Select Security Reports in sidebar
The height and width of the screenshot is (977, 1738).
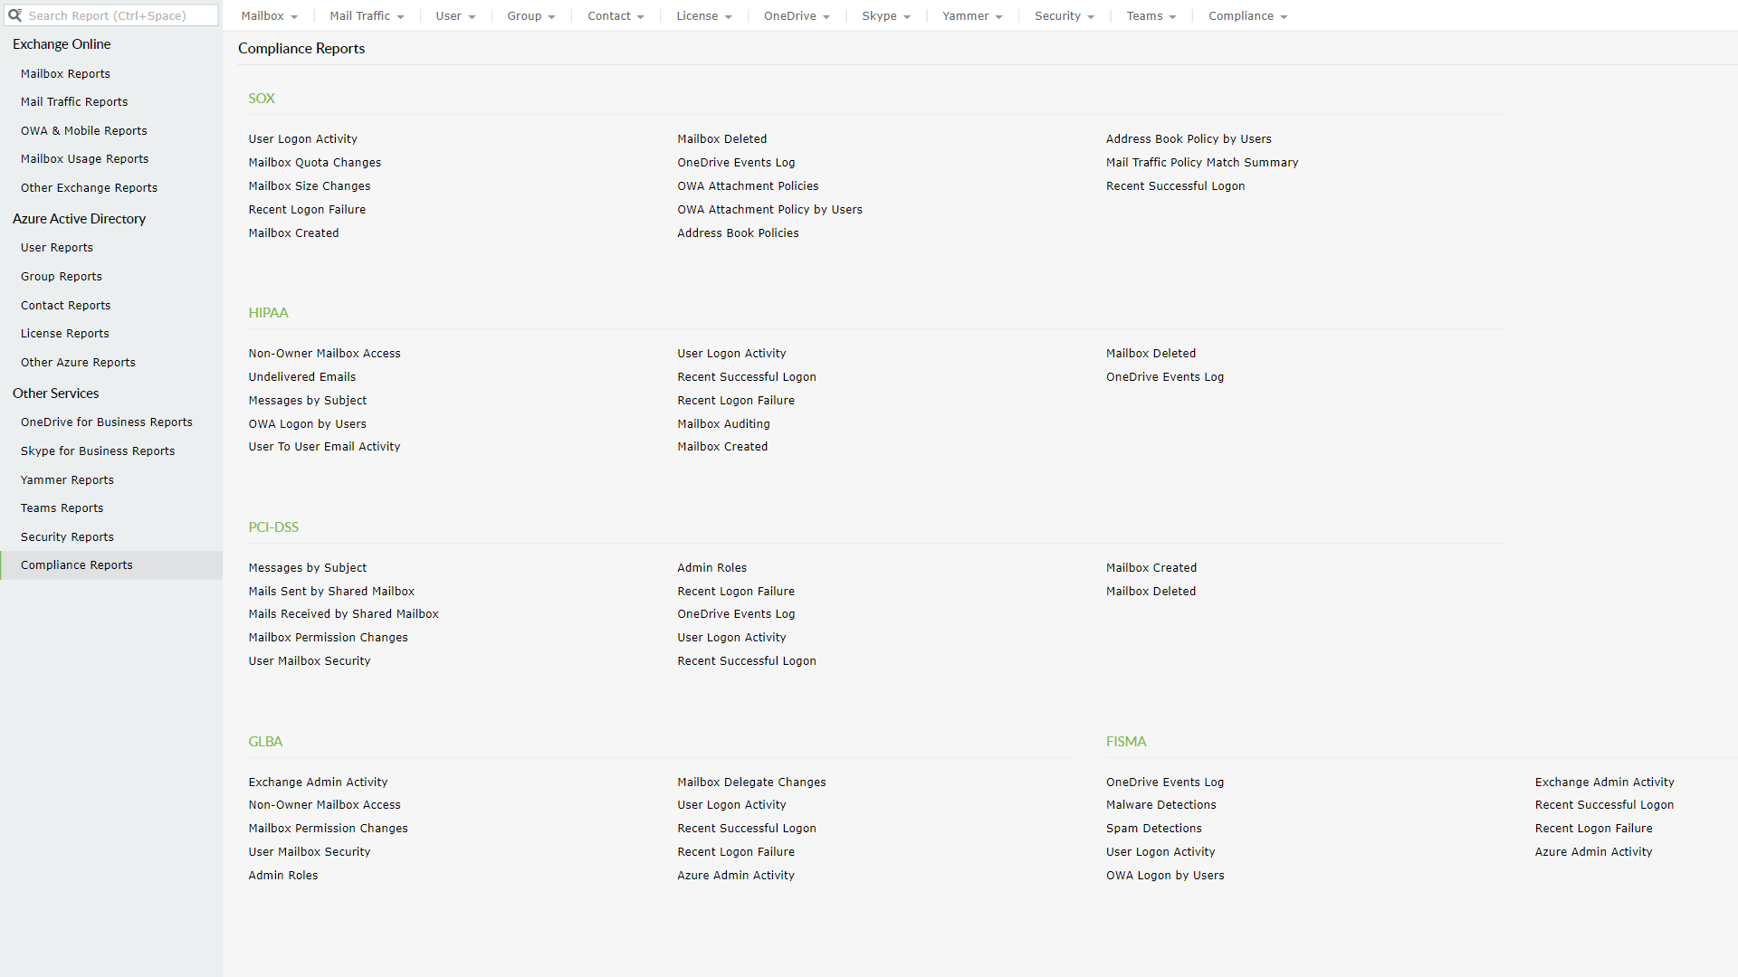coord(67,537)
